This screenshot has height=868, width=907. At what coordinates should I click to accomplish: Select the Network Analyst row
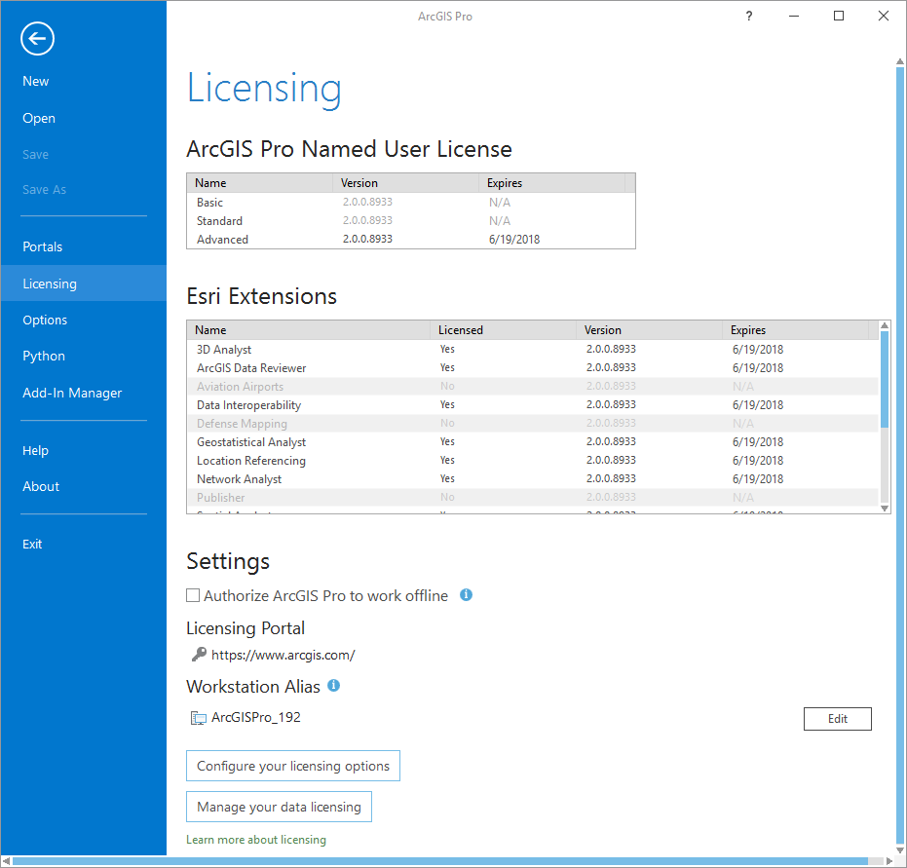point(533,479)
